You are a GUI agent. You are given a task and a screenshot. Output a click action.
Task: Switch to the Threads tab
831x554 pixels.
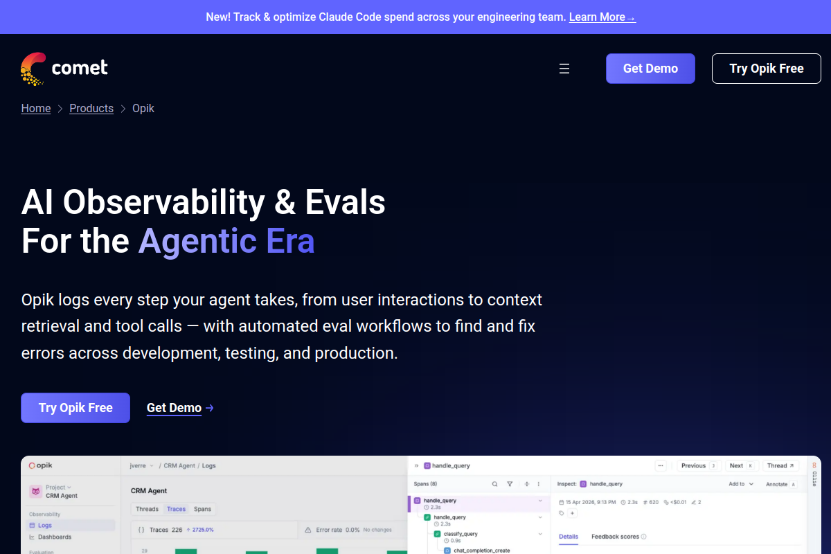147,509
